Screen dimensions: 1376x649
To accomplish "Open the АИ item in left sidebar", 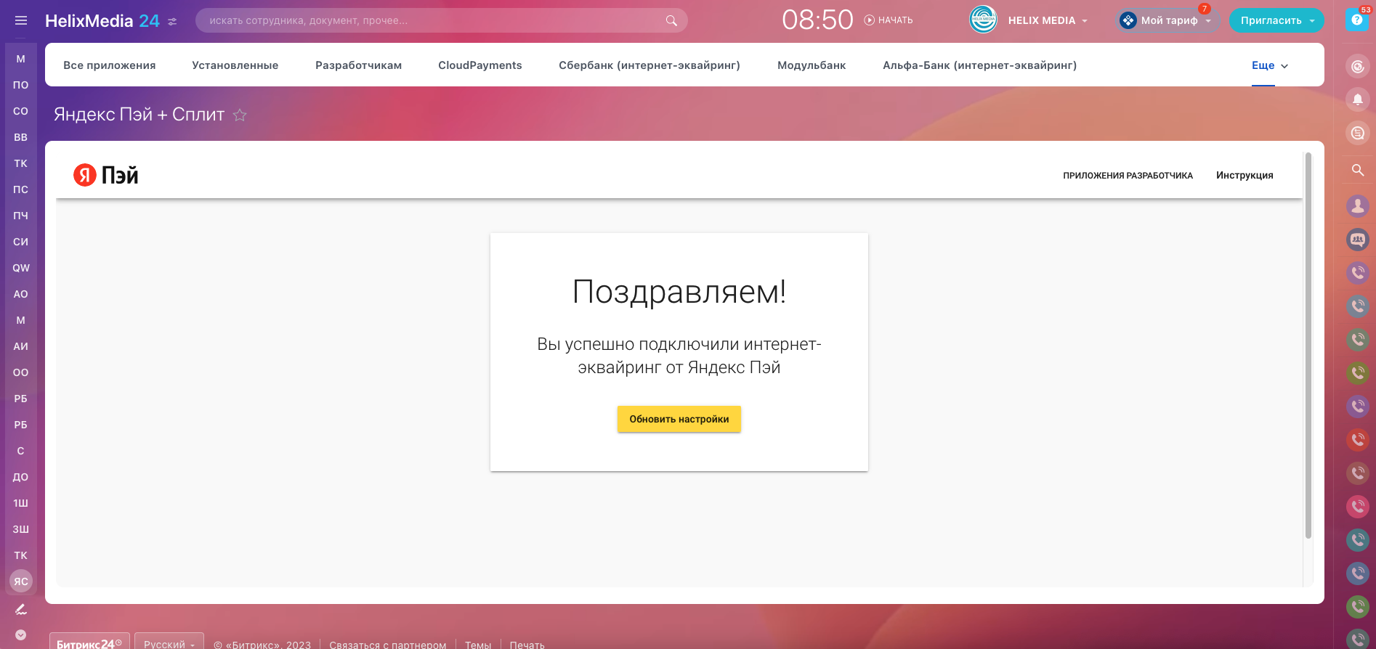I will tap(20, 346).
